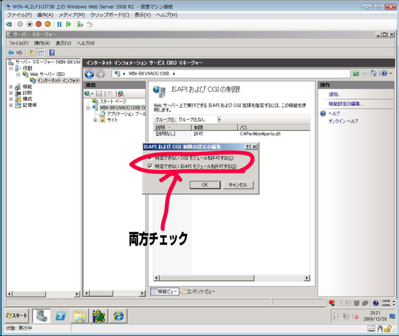The height and width of the screenshot is (336, 399).
Task: Open the create connection icon in IIS 接続 toolbar
Action: pyautogui.click(x=87, y=93)
